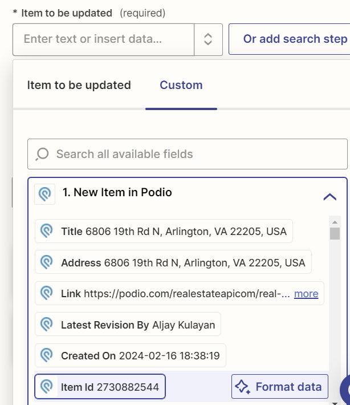Select the Address 6806 19th Rd N field
Image resolution: width=350 pixels, height=405 pixels.
point(173,262)
